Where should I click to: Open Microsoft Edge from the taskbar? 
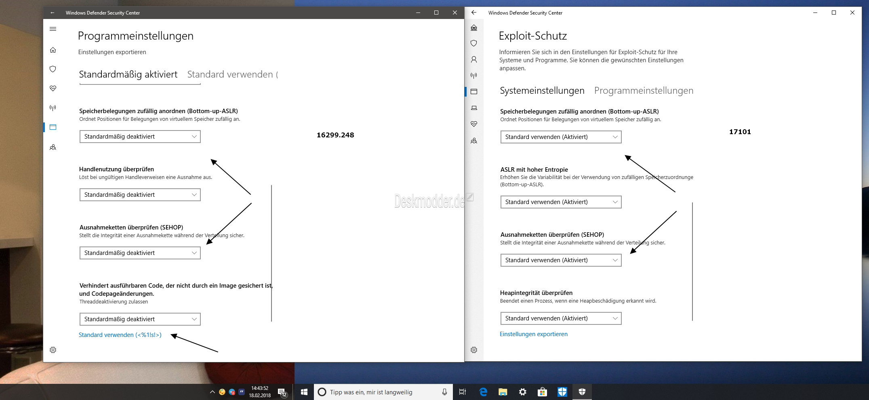pos(483,392)
